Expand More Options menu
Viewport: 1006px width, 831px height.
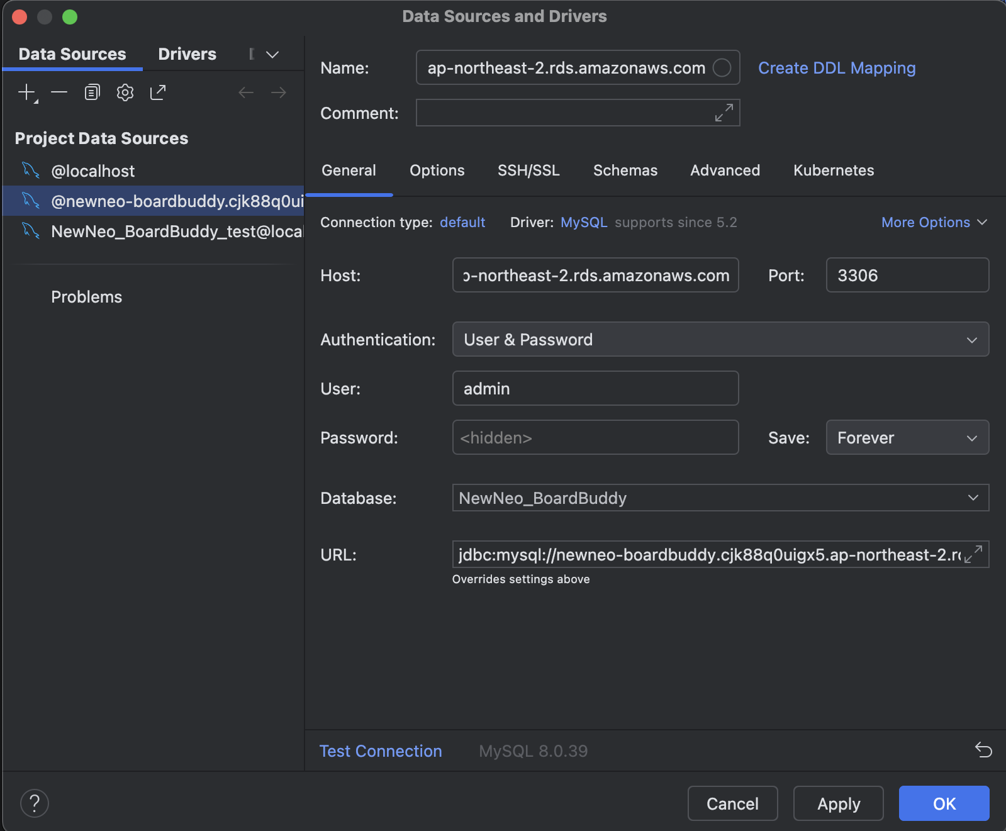point(934,222)
